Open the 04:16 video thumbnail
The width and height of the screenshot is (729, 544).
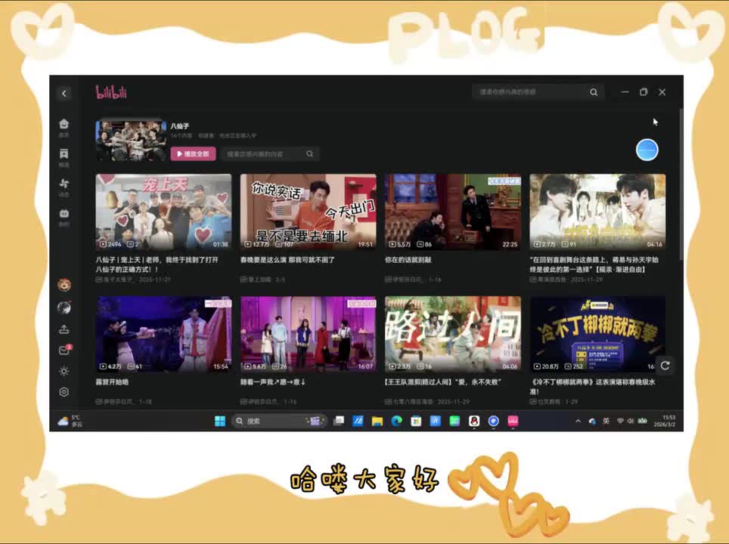597,212
